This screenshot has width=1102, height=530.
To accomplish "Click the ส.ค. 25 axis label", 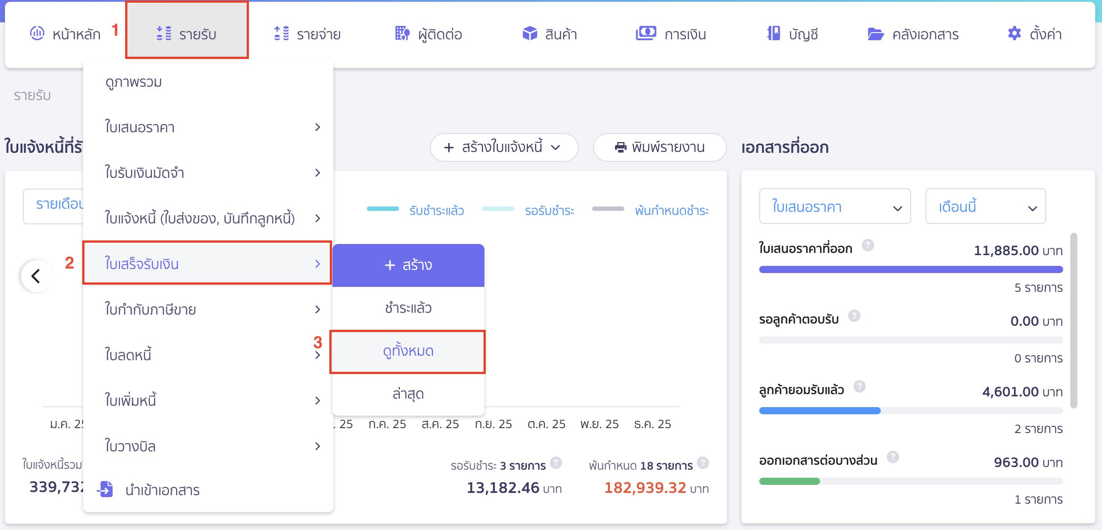I will coord(440,424).
